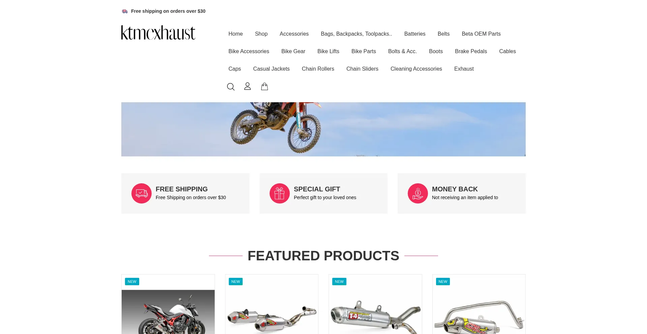The height and width of the screenshot is (334, 647).
Task: Click the ktmexhaust logo
Action: [158, 33]
